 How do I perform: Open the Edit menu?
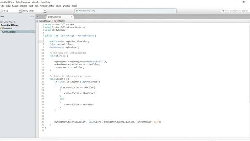click(2, 6)
